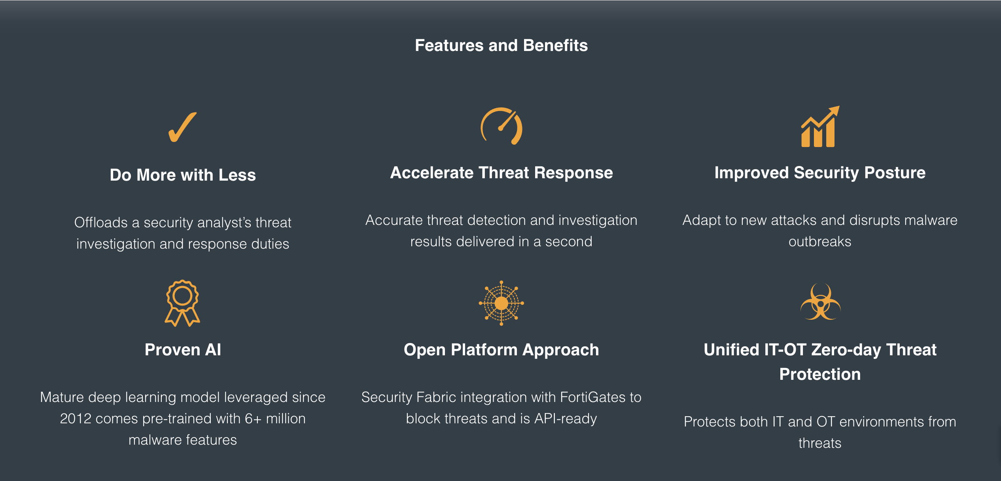Image resolution: width=1001 pixels, height=481 pixels.
Task: Click the Do More with Less heading
Action: [x=183, y=175]
